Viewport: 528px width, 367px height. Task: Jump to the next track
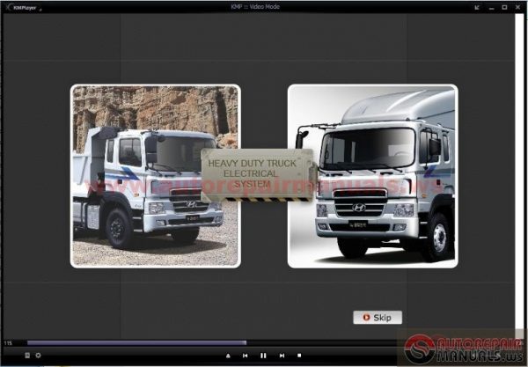[x=282, y=356]
